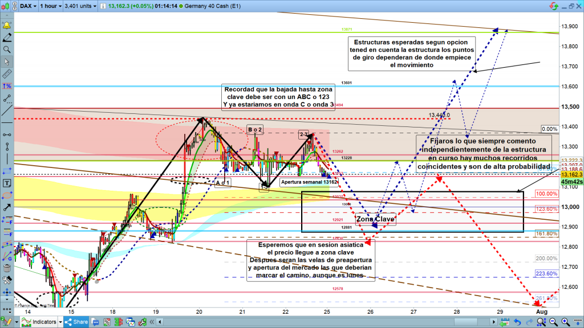
Task: Open the Indicators menu
Action: coord(40,323)
